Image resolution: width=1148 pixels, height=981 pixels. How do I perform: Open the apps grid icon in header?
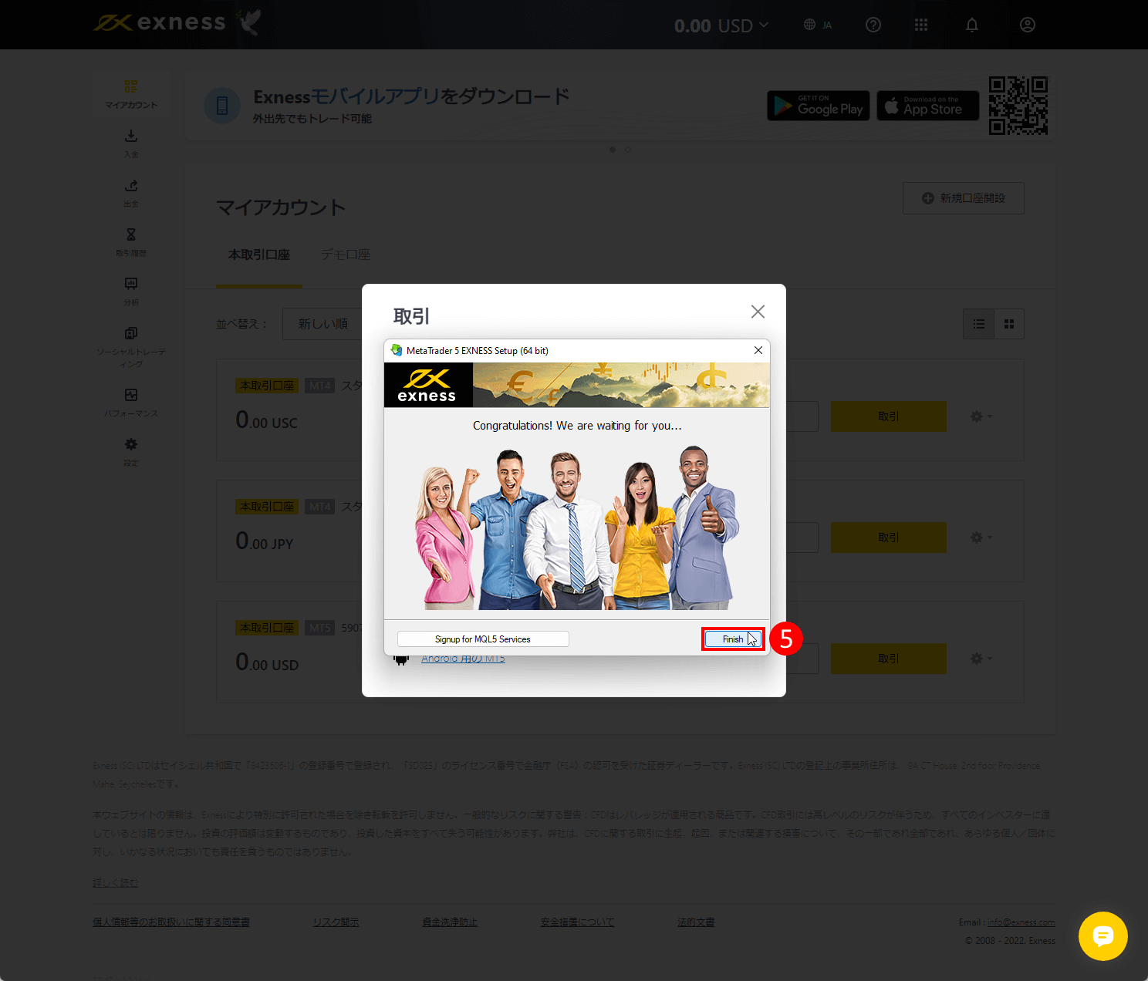921,24
